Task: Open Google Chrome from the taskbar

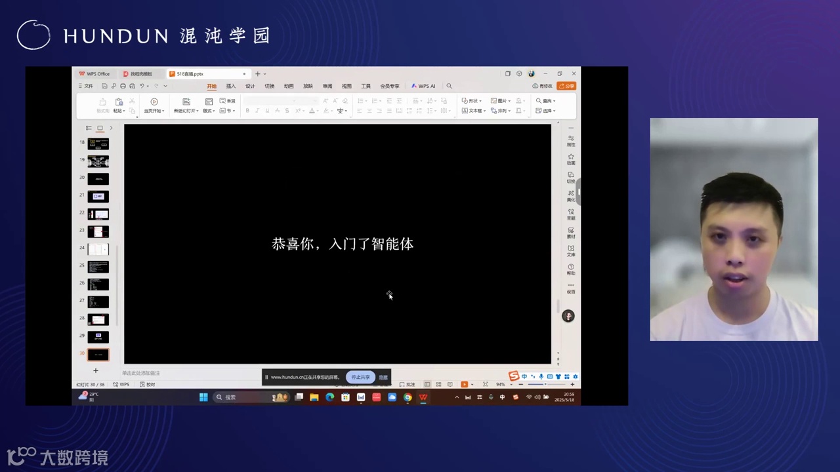Action: (x=408, y=397)
